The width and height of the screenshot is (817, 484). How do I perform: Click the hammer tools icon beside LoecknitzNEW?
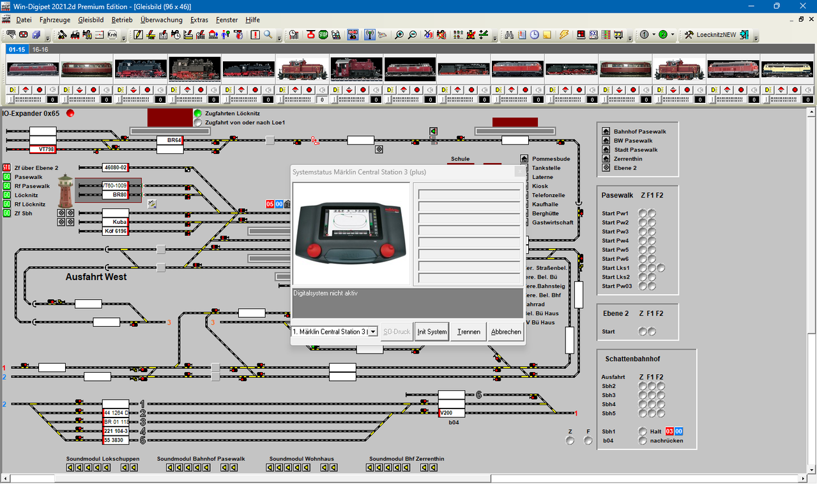point(689,35)
